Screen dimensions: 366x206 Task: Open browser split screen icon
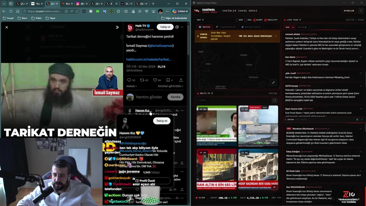coord(126,11)
